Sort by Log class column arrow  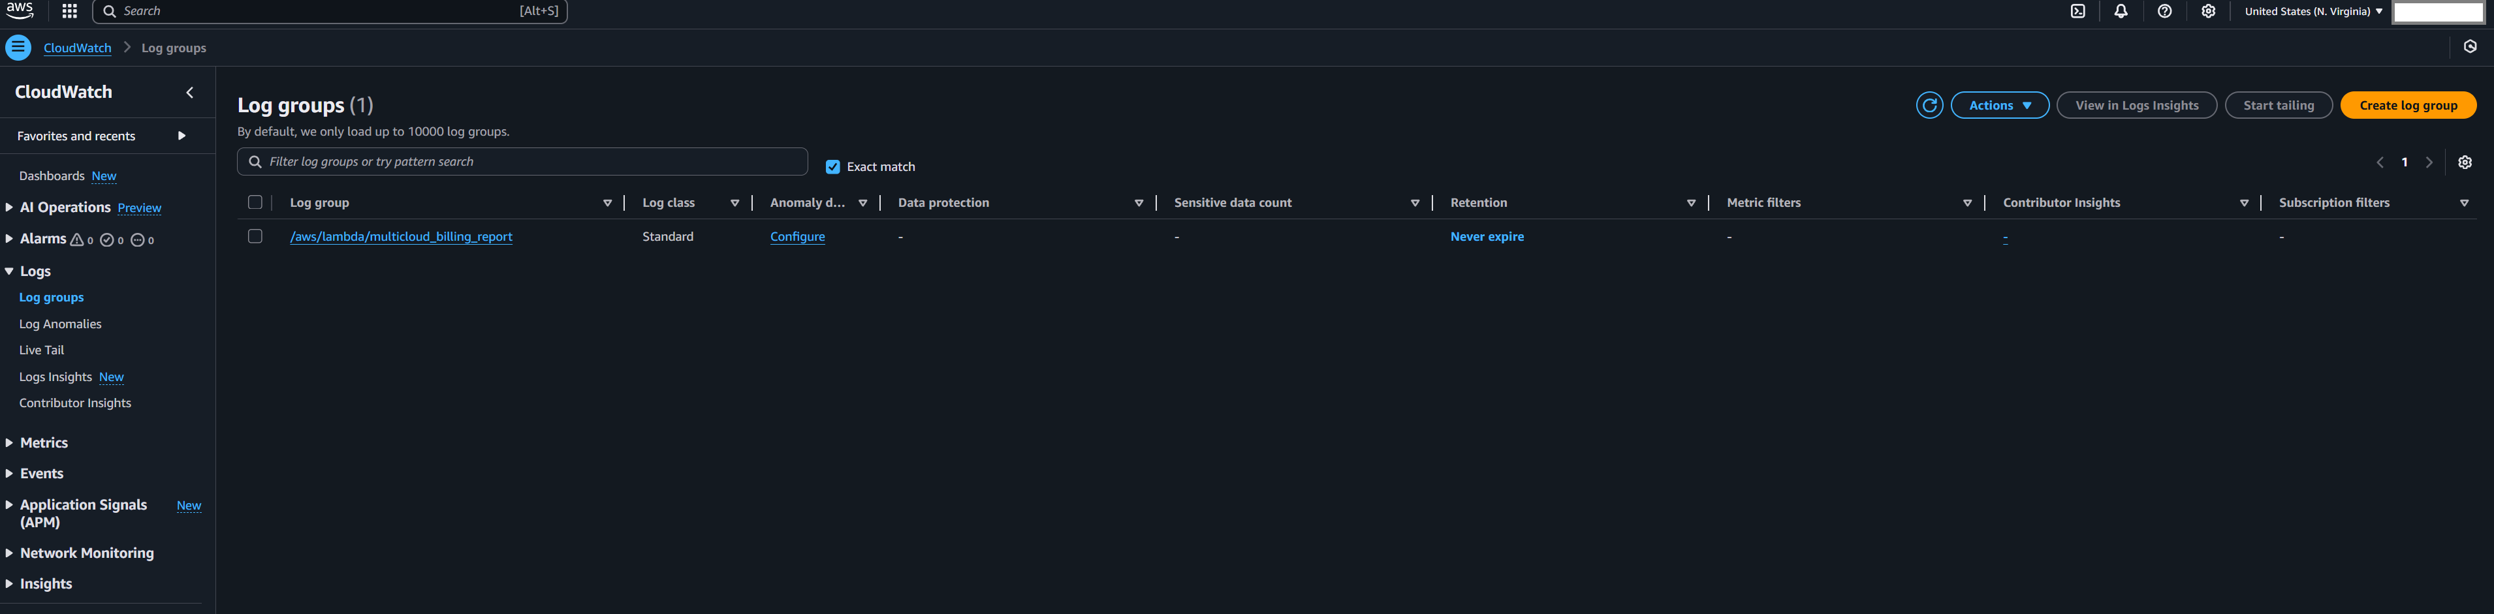[735, 203]
